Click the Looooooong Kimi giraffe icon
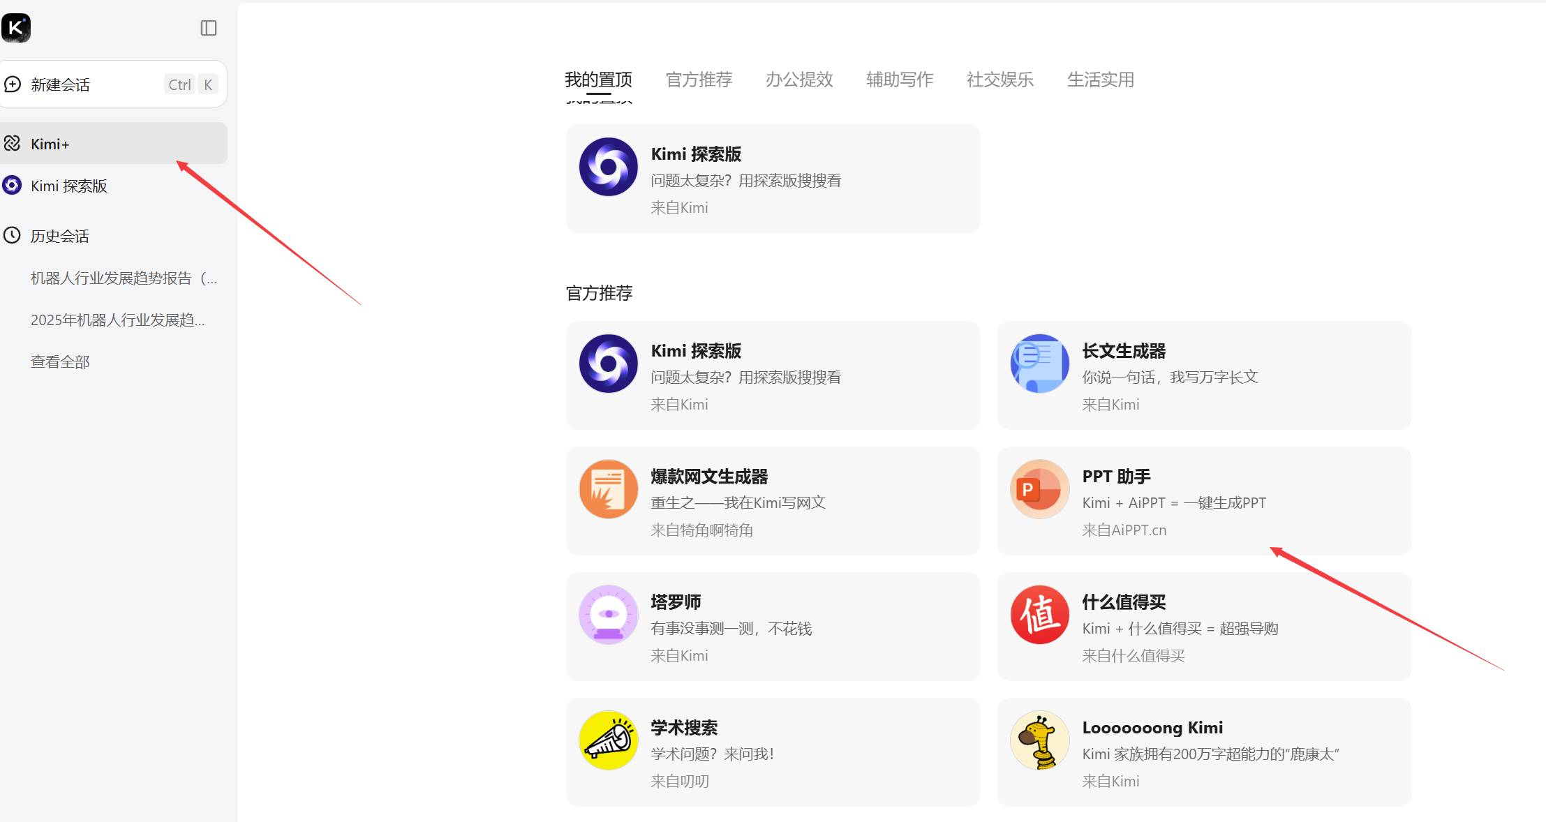 1040,740
